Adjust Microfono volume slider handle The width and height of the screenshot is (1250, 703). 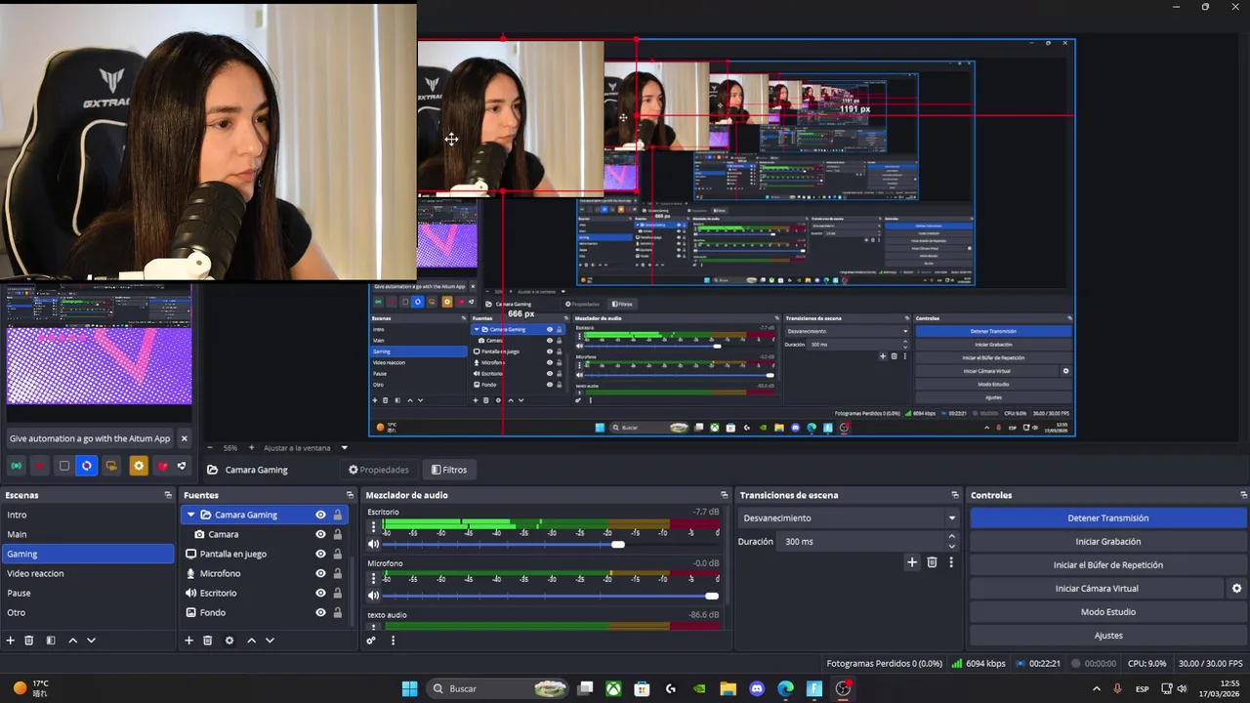click(712, 596)
